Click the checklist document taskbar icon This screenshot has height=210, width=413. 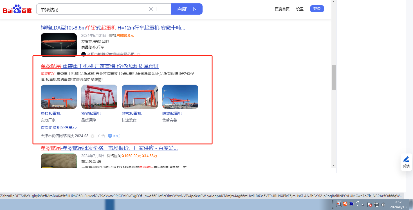pos(339,204)
